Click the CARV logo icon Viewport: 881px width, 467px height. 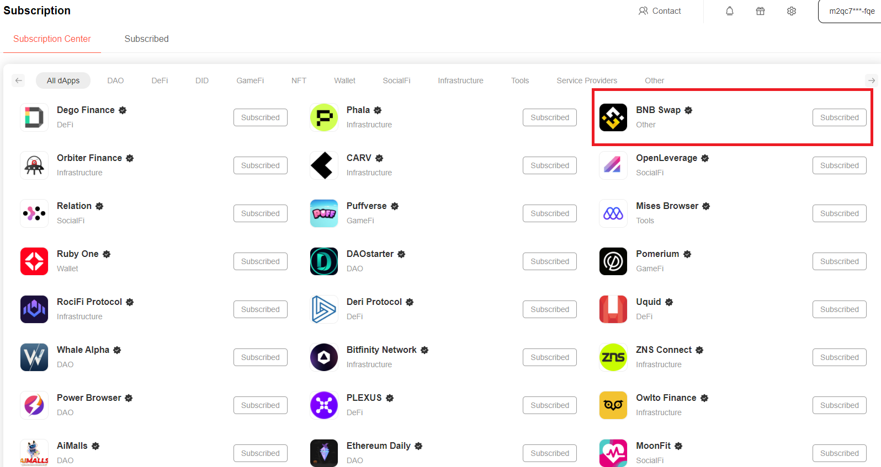point(324,165)
